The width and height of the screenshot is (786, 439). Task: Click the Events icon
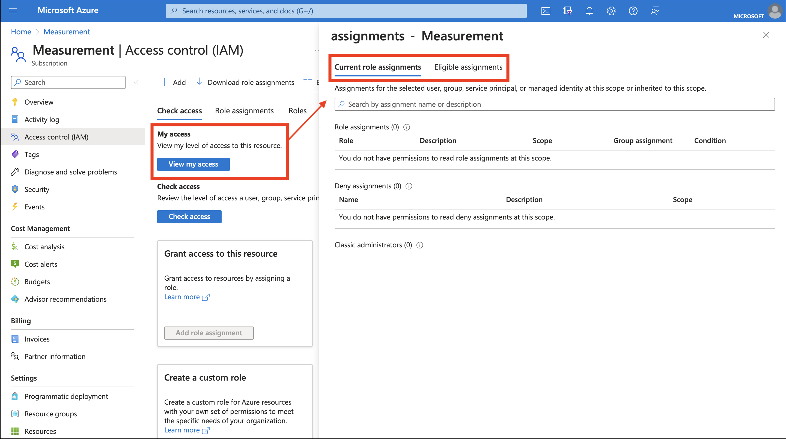15,207
